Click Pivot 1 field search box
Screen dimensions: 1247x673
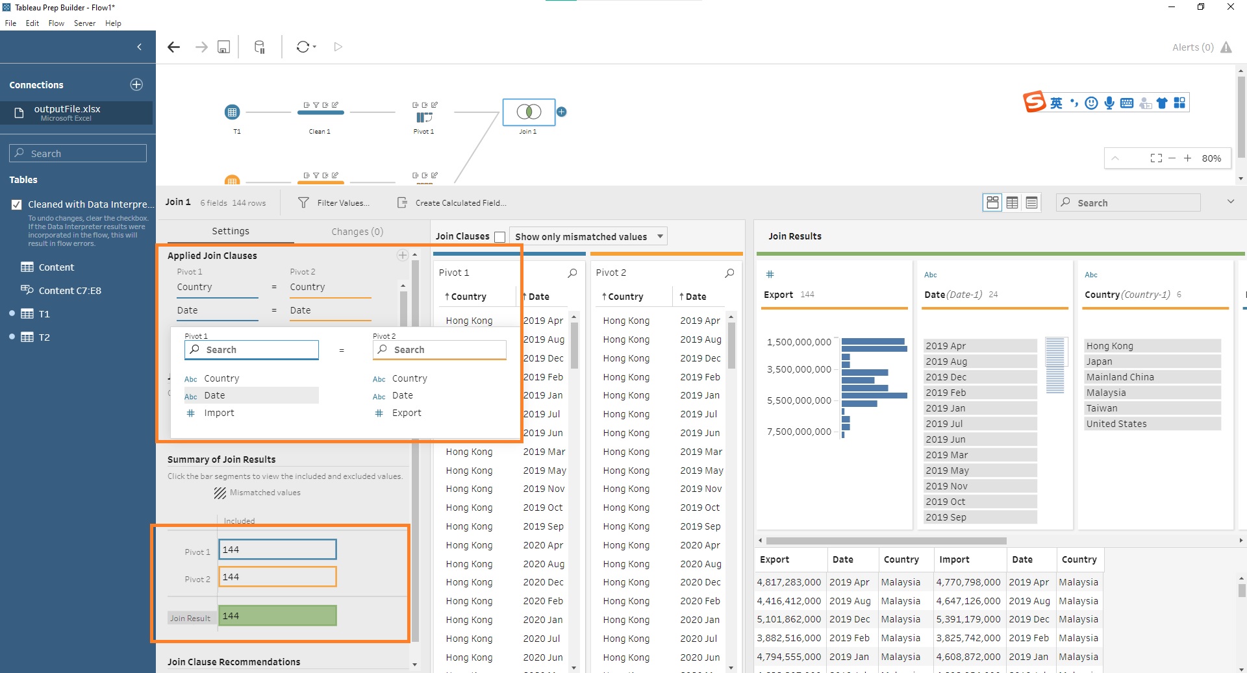(251, 350)
